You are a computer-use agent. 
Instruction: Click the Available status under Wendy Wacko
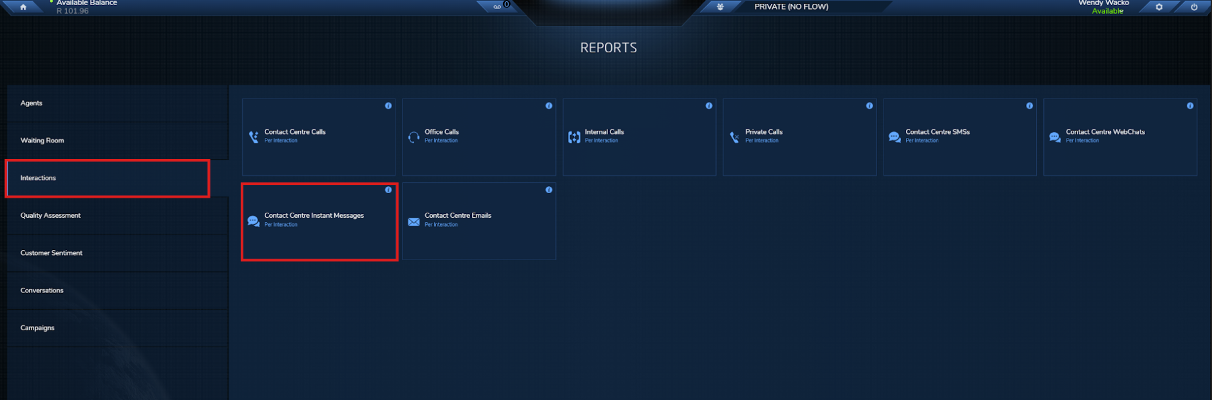[x=1108, y=11]
